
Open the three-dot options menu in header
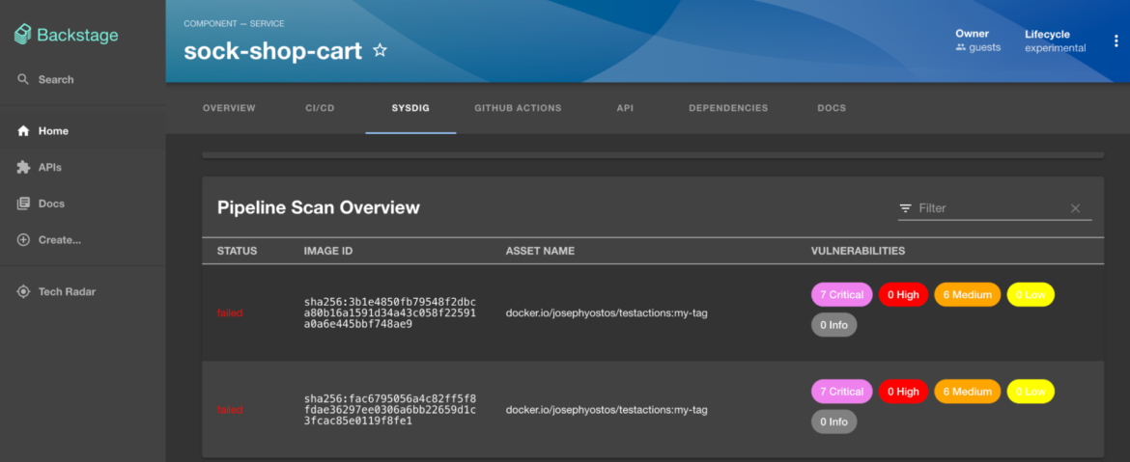(1116, 41)
